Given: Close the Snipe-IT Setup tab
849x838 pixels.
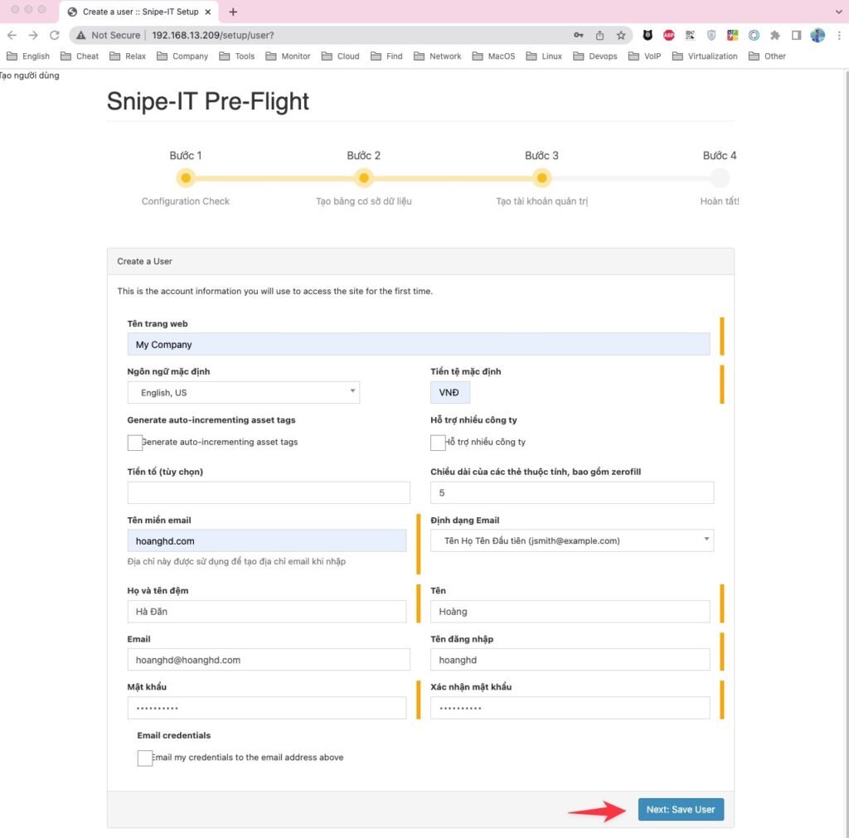Looking at the screenshot, I should pyautogui.click(x=208, y=12).
